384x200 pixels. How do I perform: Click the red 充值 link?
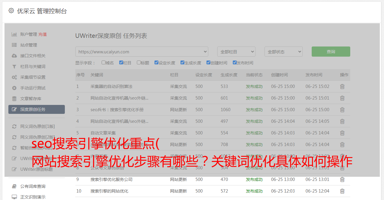tap(42, 34)
